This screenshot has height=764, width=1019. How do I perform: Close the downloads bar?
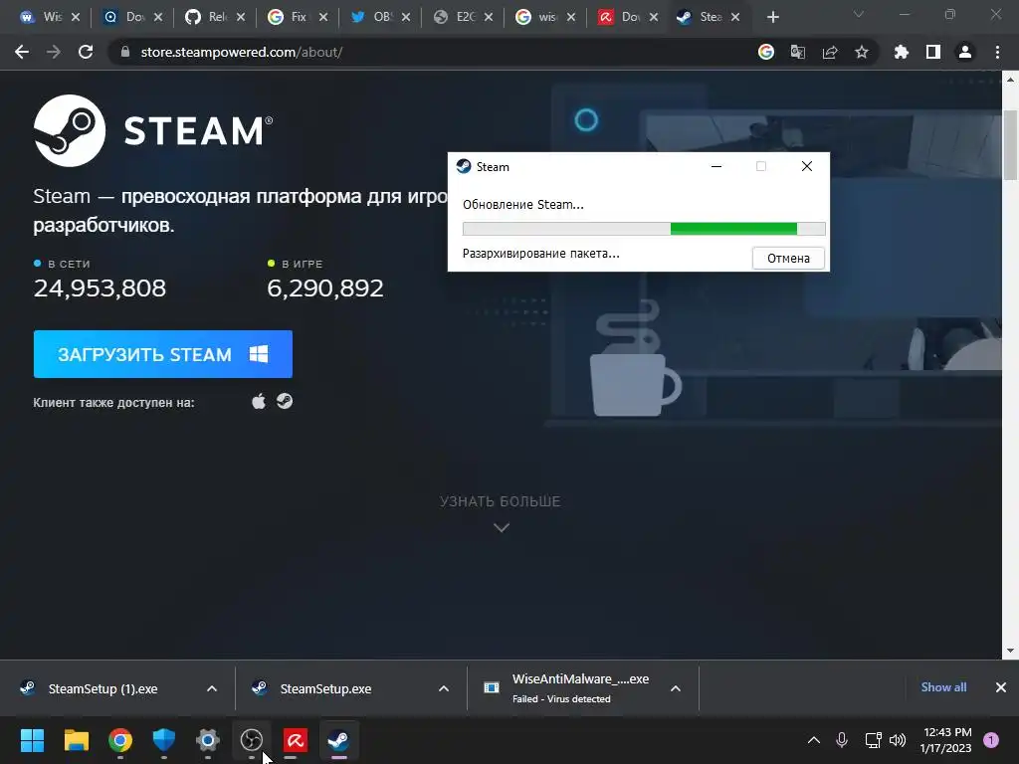pos(1001,687)
